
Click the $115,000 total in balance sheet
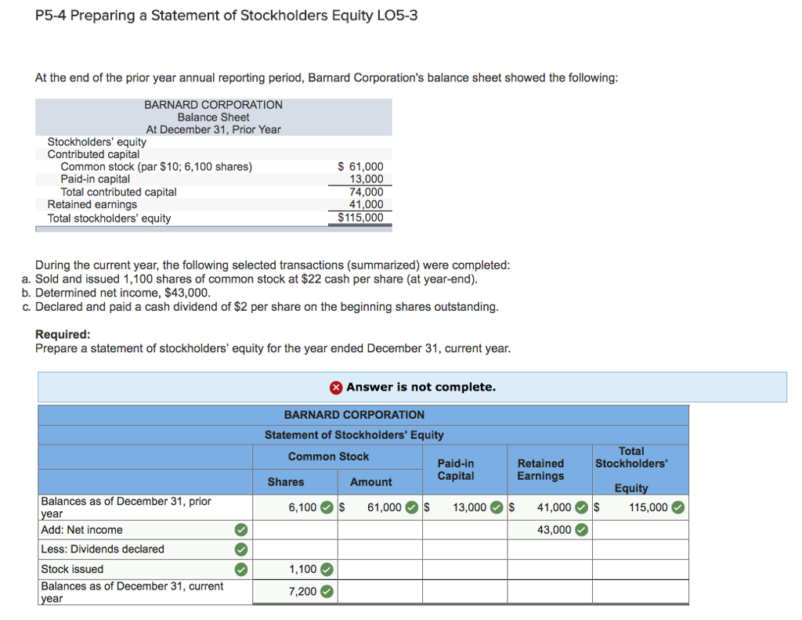360,218
